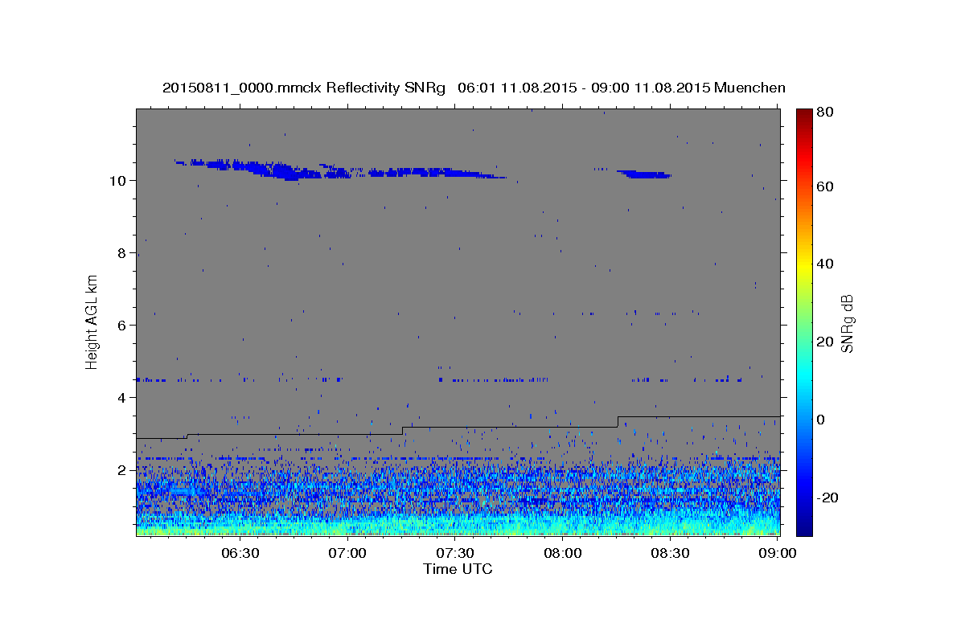The height and width of the screenshot is (643, 965).
Task: Click the 06:30 time tick label
Action: point(240,554)
